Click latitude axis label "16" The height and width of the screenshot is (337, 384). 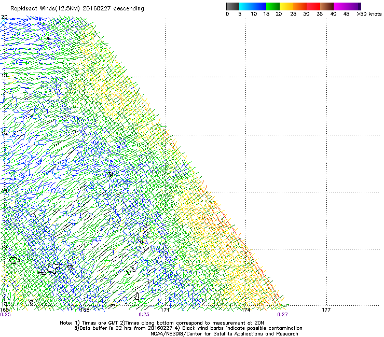pyautogui.click(x=4, y=133)
